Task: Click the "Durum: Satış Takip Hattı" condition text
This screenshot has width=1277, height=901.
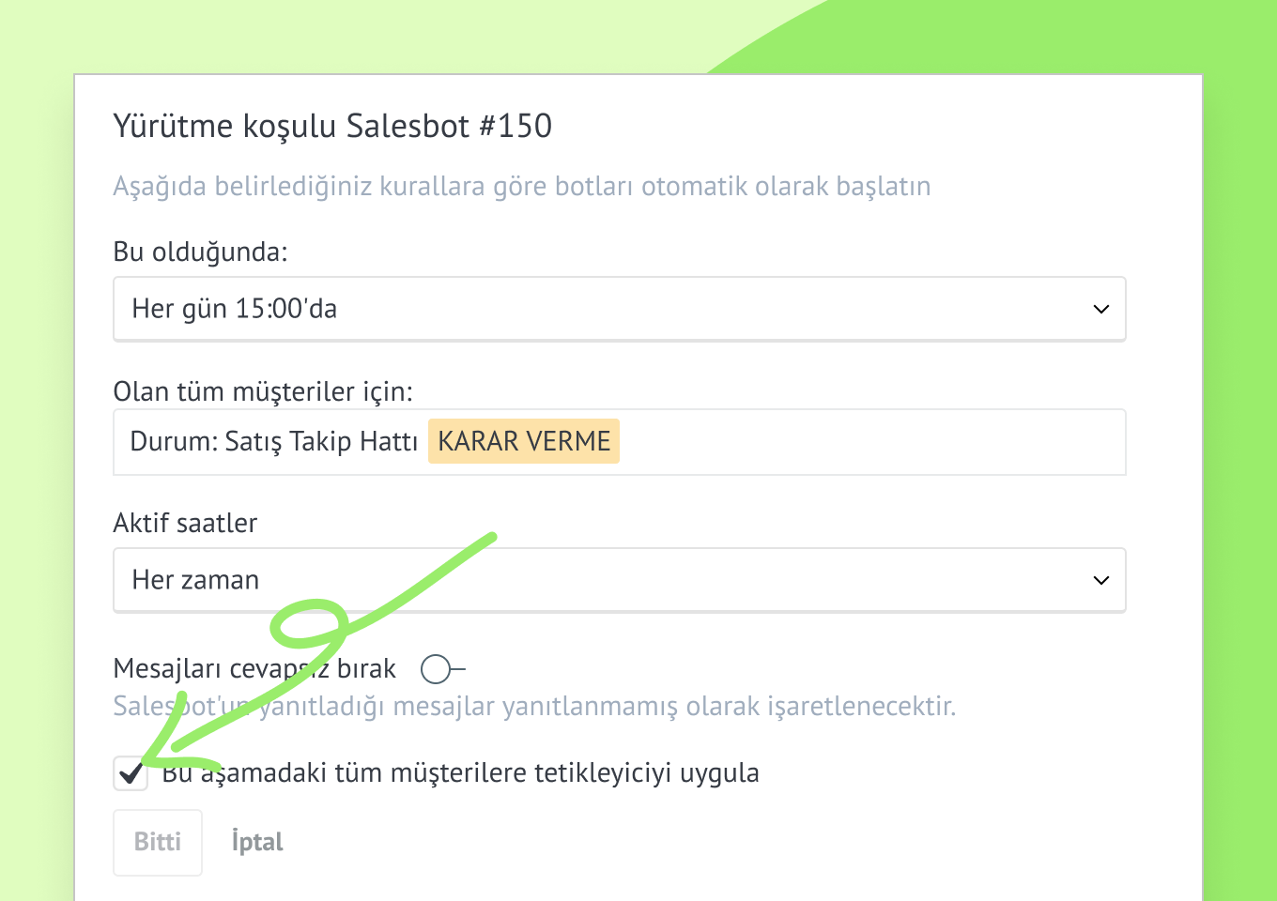Action: (x=273, y=441)
